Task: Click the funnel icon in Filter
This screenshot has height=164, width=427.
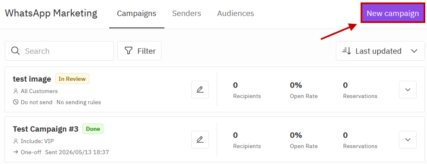Action: (128, 51)
